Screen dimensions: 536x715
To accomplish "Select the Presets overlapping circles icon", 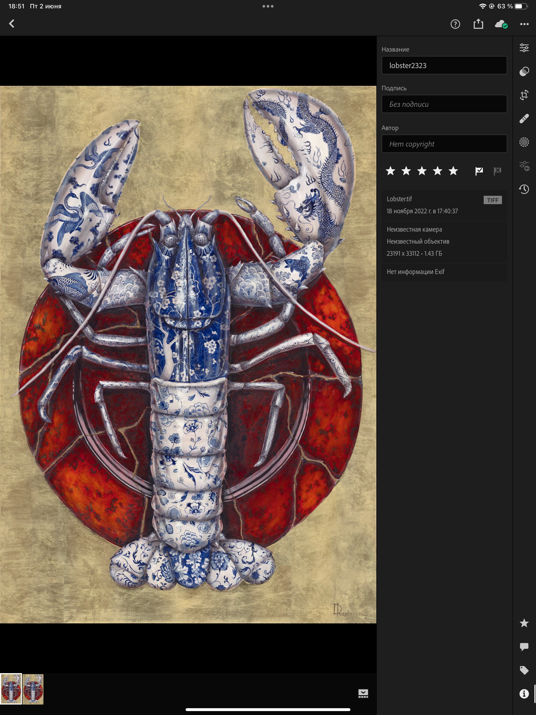I will [x=524, y=71].
